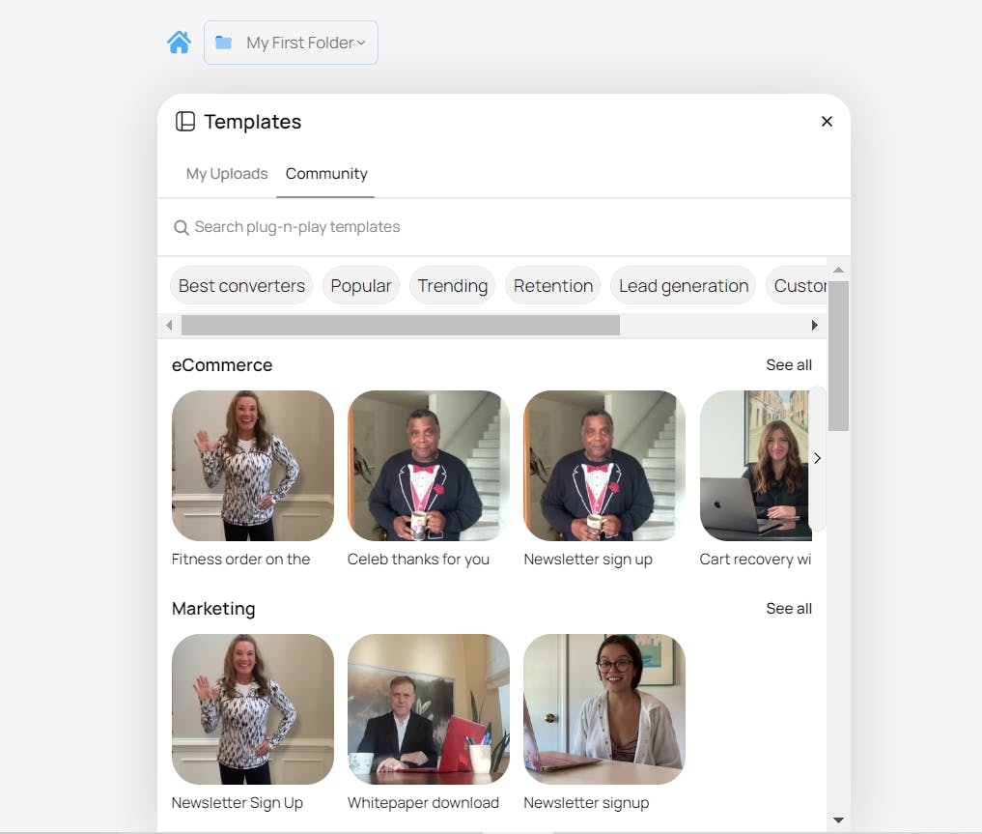Click the vertical scrollbar down arrow
The width and height of the screenshot is (982, 834).
coord(838,820)
